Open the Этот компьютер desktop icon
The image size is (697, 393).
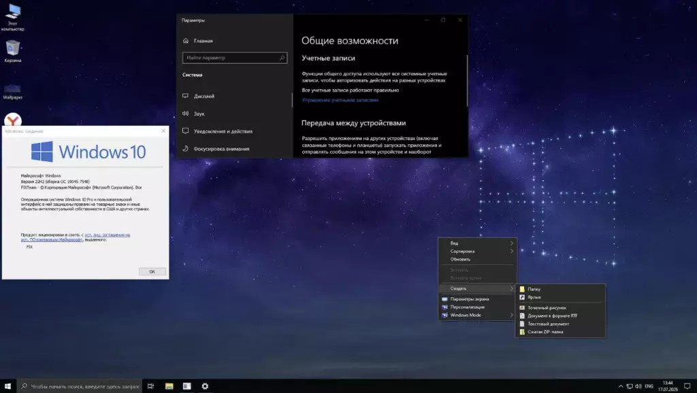pos(13,18)
